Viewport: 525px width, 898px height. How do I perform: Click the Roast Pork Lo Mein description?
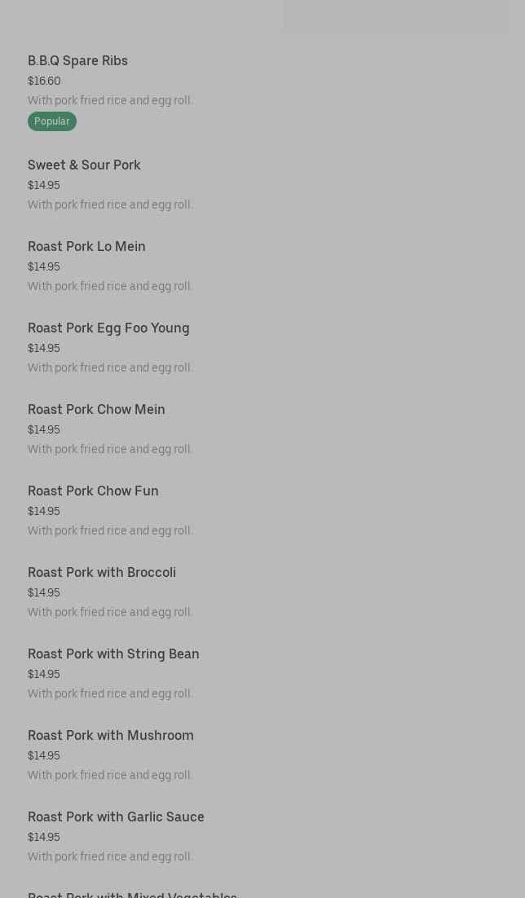pyautogui.click(x=110, y=287)
